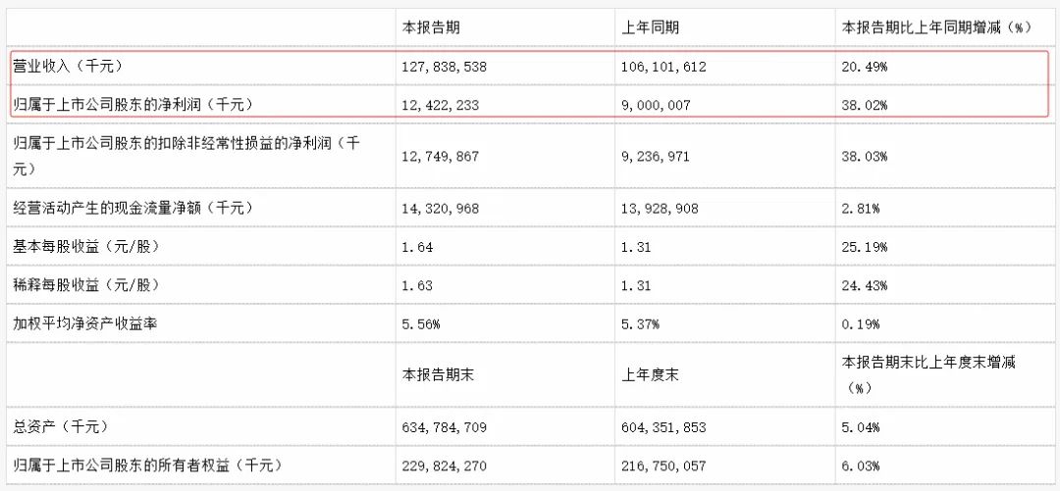The height and width of the screenshot is (491, 1060).
Task: Click the 12,749,867 adjusted net profit cell
Action: [442, 155]
